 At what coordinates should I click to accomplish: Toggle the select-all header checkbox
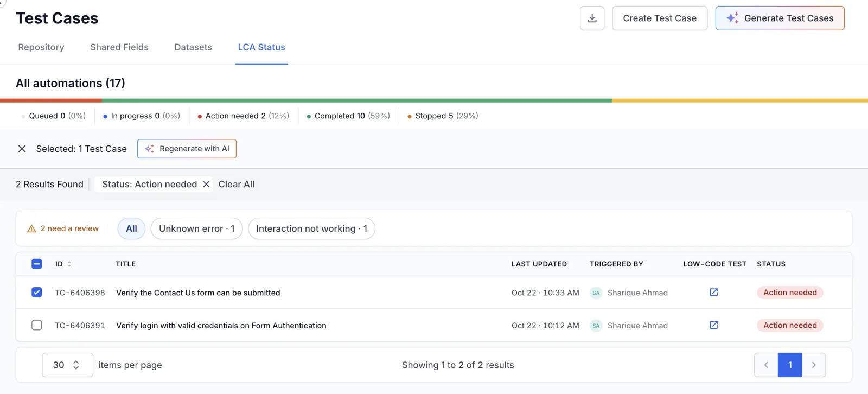click(37, 264)
